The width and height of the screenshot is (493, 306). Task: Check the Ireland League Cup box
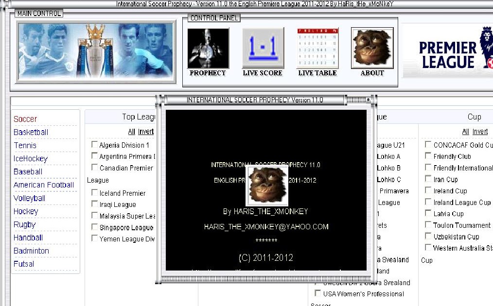[428, 202]
